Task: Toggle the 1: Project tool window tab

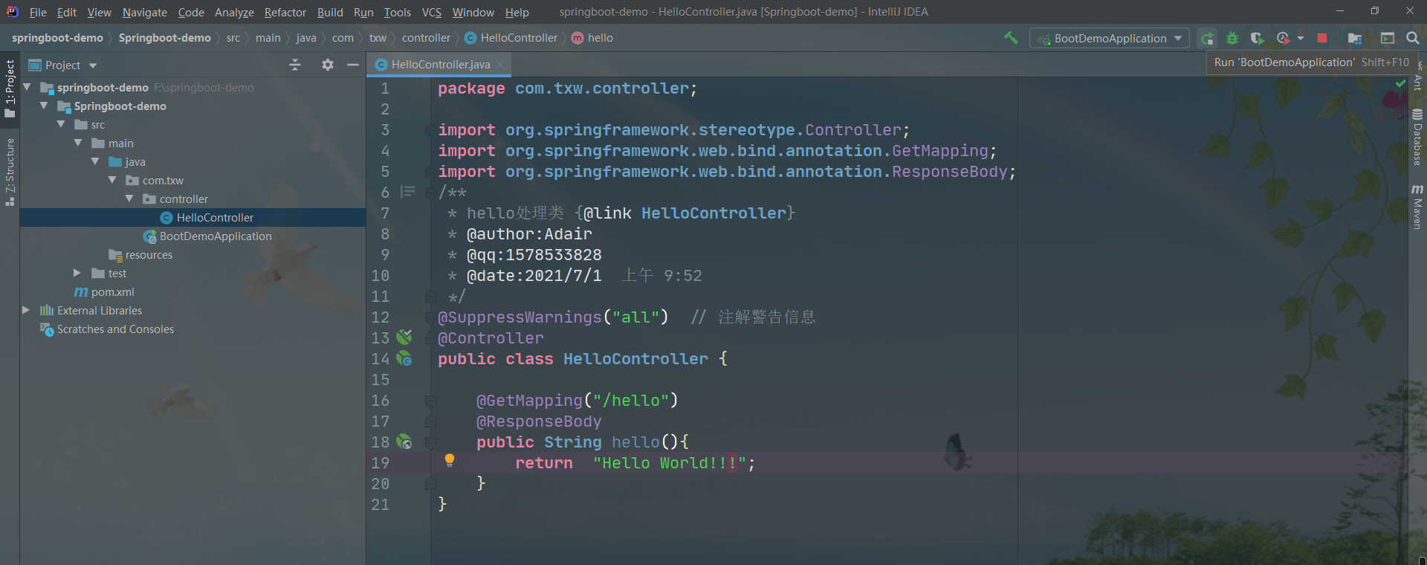Action: tap(10, 88)
